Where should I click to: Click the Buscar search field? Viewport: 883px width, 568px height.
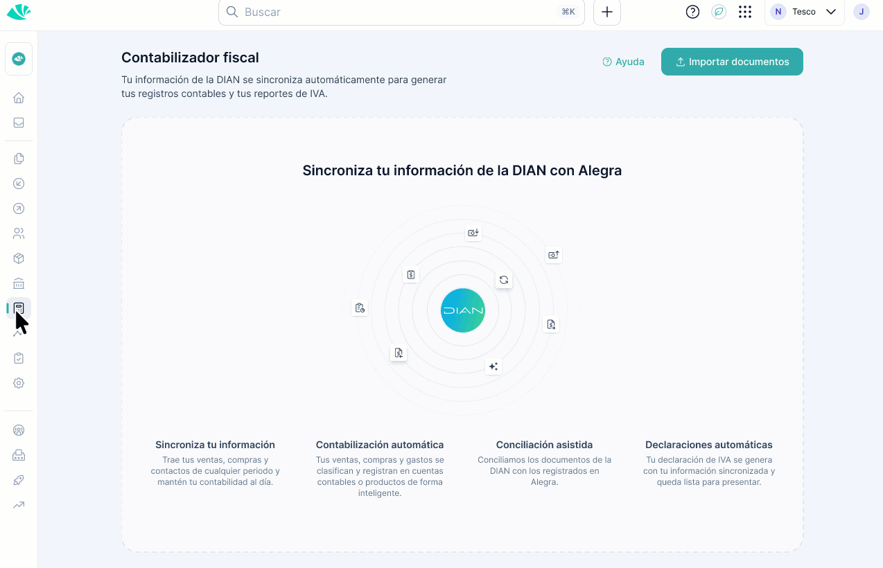(401, 12)
